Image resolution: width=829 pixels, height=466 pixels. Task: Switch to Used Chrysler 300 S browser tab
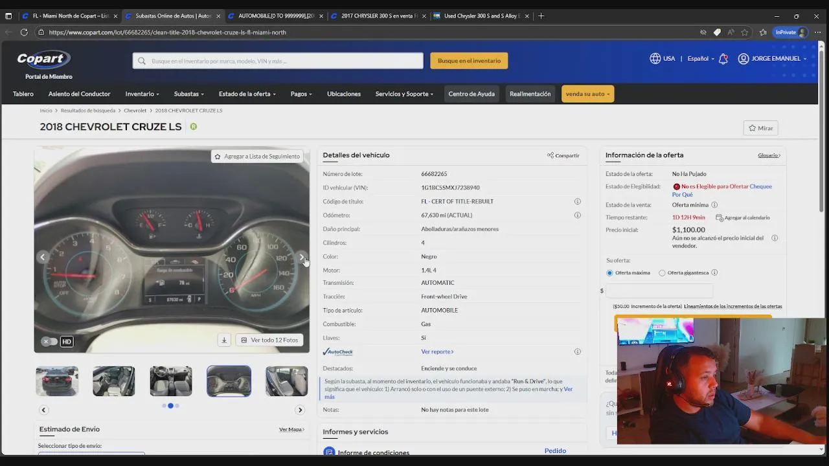coord(481,16)
